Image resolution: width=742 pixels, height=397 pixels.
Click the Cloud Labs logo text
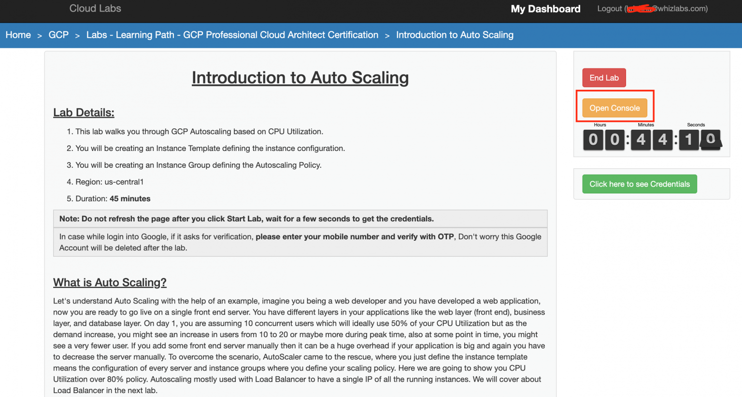click(x=95, y=9)
